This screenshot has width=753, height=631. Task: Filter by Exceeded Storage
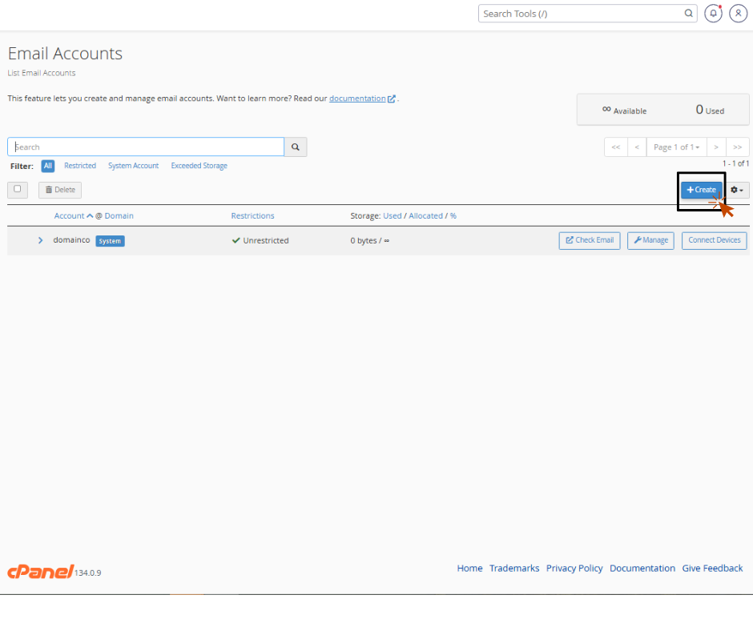pyautogui.click(x=199, y=166)
